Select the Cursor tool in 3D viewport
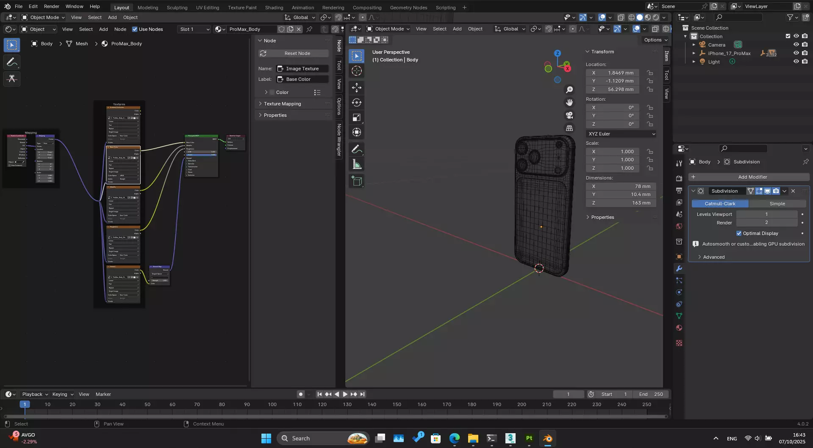Image resolution: width=813 pixels, height=448 pixels. click(357, 71)
